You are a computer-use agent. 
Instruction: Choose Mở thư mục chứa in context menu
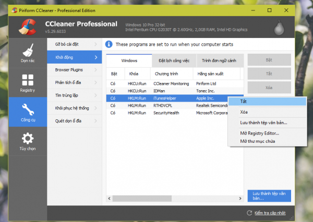267,141
